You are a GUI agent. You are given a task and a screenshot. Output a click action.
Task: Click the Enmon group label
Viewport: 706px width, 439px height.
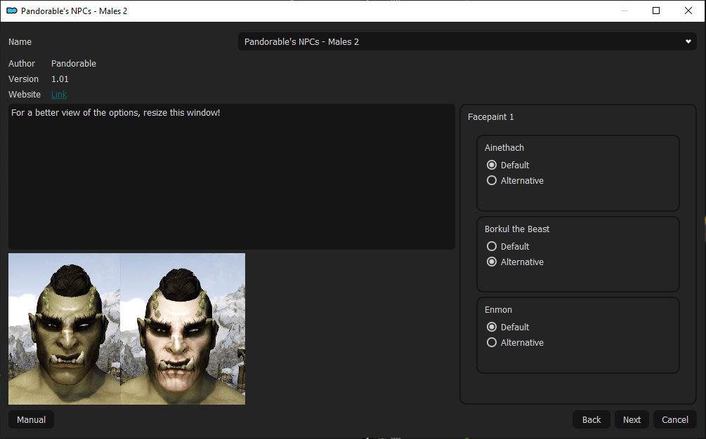pyautogui.click(x=498, y=309)
